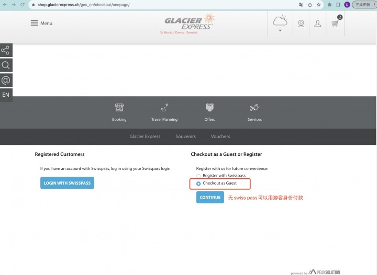Switch language via EN button
377x275 pixels.
tap(6, 95)
